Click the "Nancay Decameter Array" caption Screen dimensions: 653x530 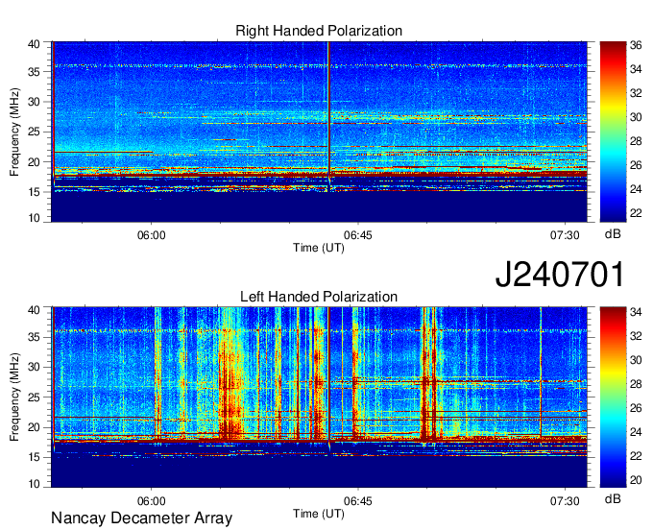tap(141, 518)
